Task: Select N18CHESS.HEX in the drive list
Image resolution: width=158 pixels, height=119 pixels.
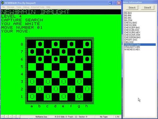Action: pos(132,50)
